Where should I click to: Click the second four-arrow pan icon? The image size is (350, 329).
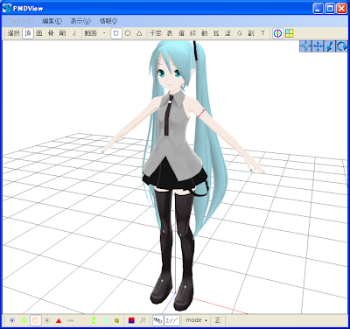coord(318,46)
